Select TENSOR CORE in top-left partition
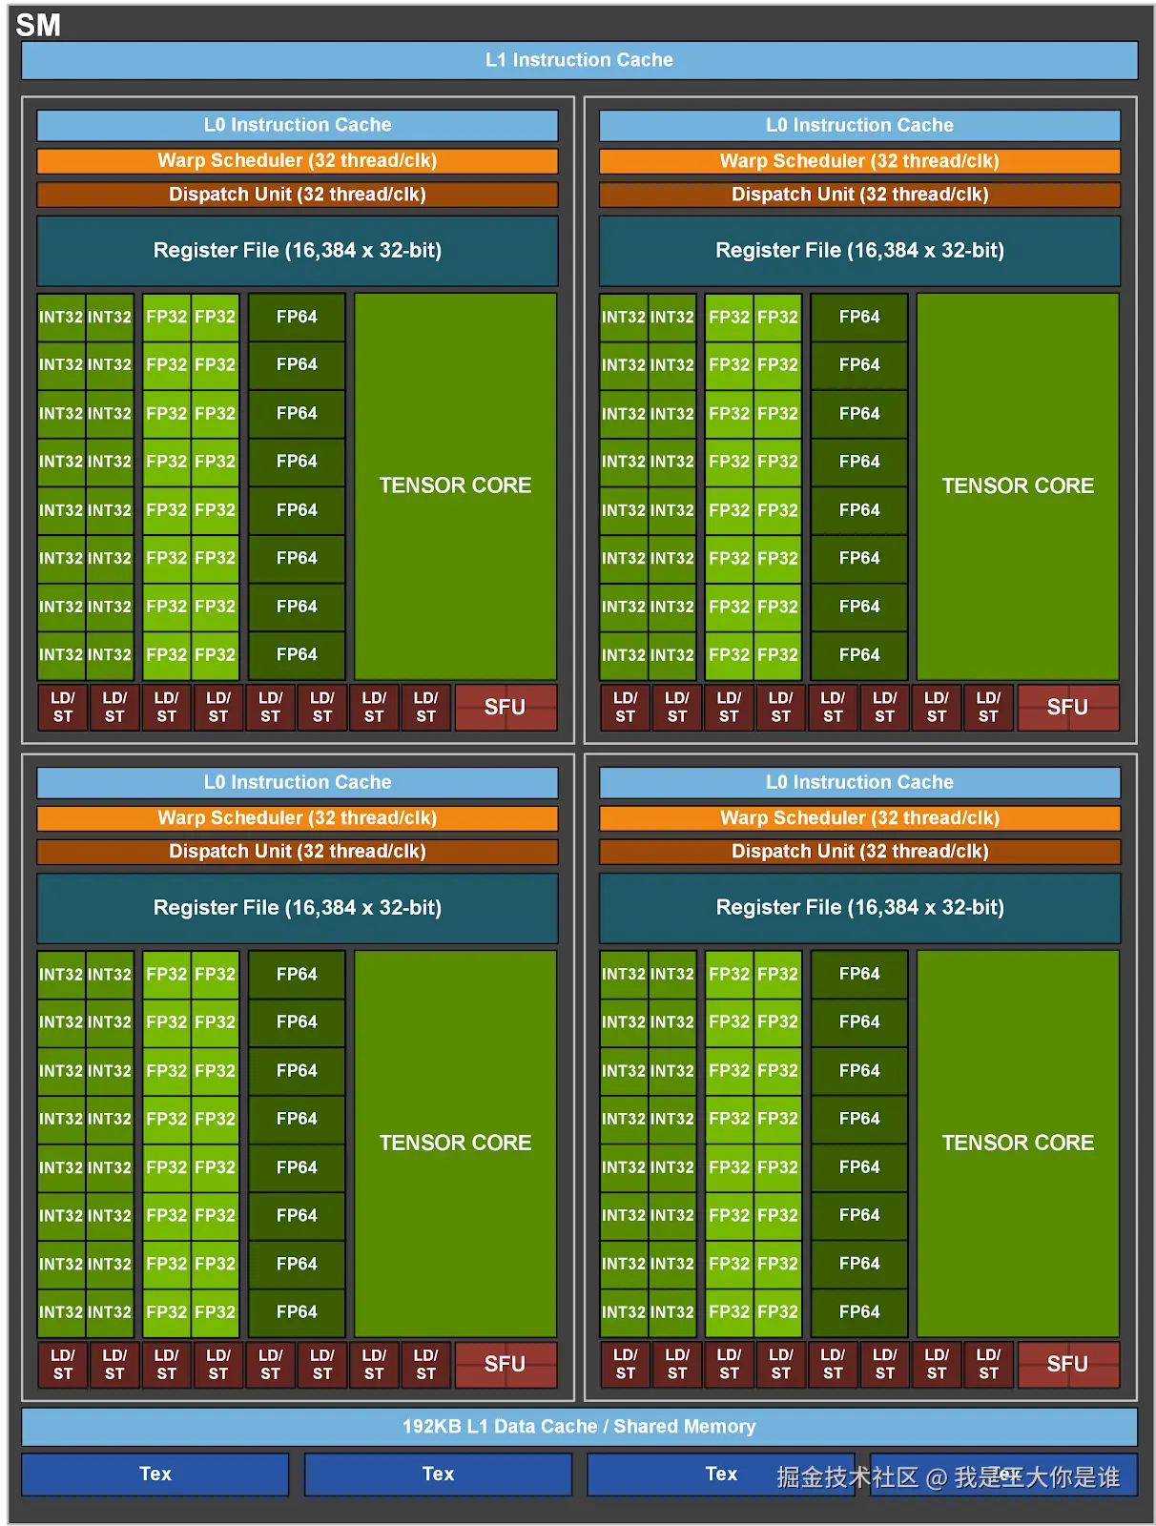Viewport: 1156px width, 1526px height. [455, 485]
